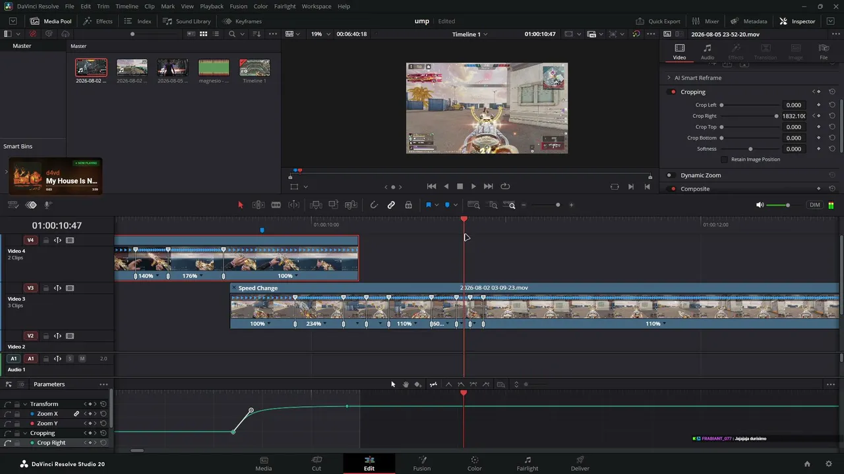This screenshot has width=844, height=474.
Task: Mute the Audio 1 track
Action: click(82, 359)
